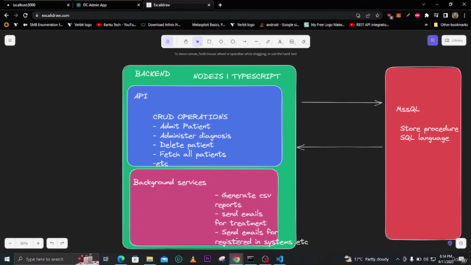Open Visual Studio Code from taskbar
This screenshot has width=471, height=265.
tap(280, 259)
